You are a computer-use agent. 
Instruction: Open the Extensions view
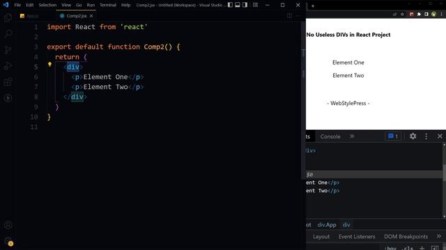(x=8, y=82)
